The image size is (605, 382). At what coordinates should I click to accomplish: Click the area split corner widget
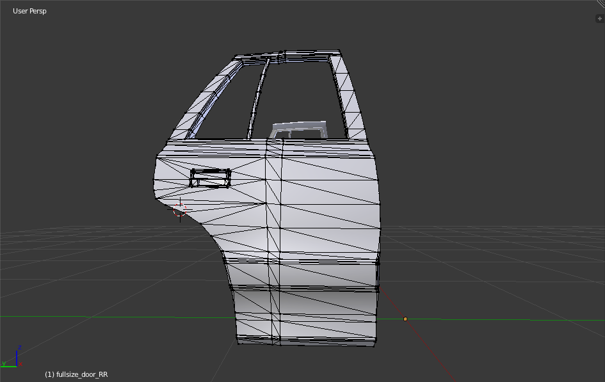tap(600, 3)
